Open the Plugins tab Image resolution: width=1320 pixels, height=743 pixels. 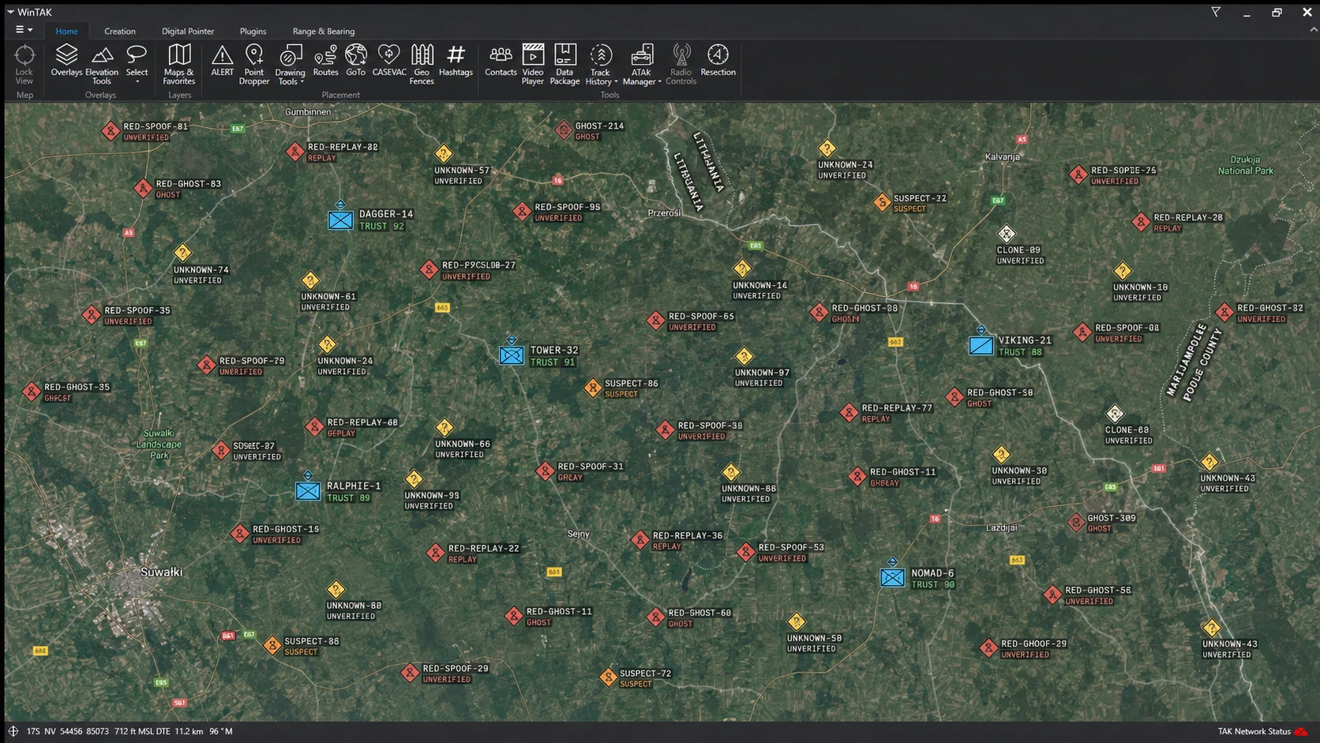pyautogui.click(x=253, y=32)
